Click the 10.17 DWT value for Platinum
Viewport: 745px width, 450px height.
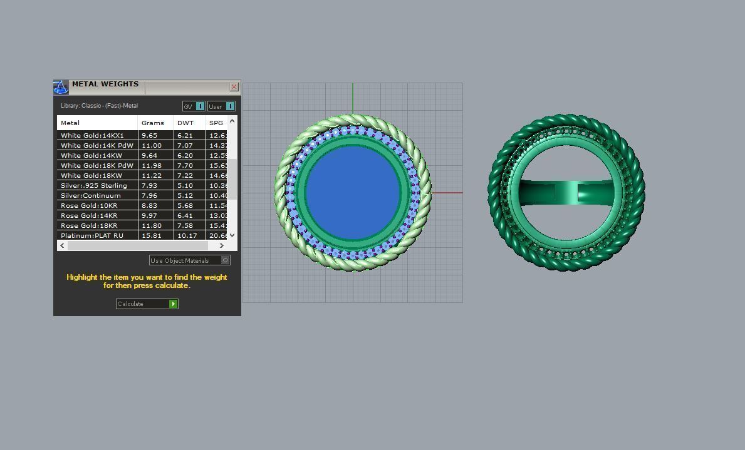(x=187, y=235)
